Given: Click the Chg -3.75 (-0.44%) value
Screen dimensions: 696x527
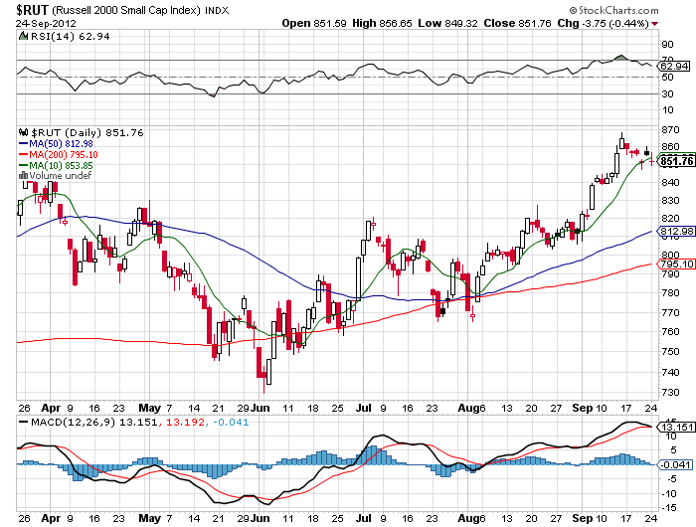Looking at the screenshot, I should tap(604, 23).
